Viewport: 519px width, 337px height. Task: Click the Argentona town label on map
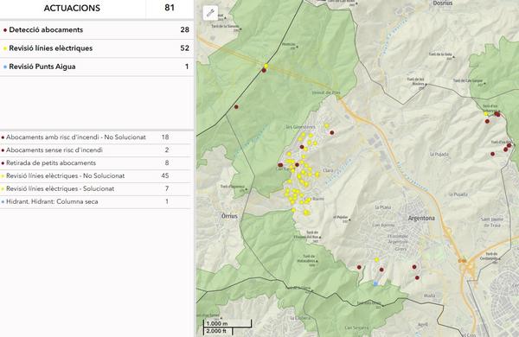click(x=421, y=219)
